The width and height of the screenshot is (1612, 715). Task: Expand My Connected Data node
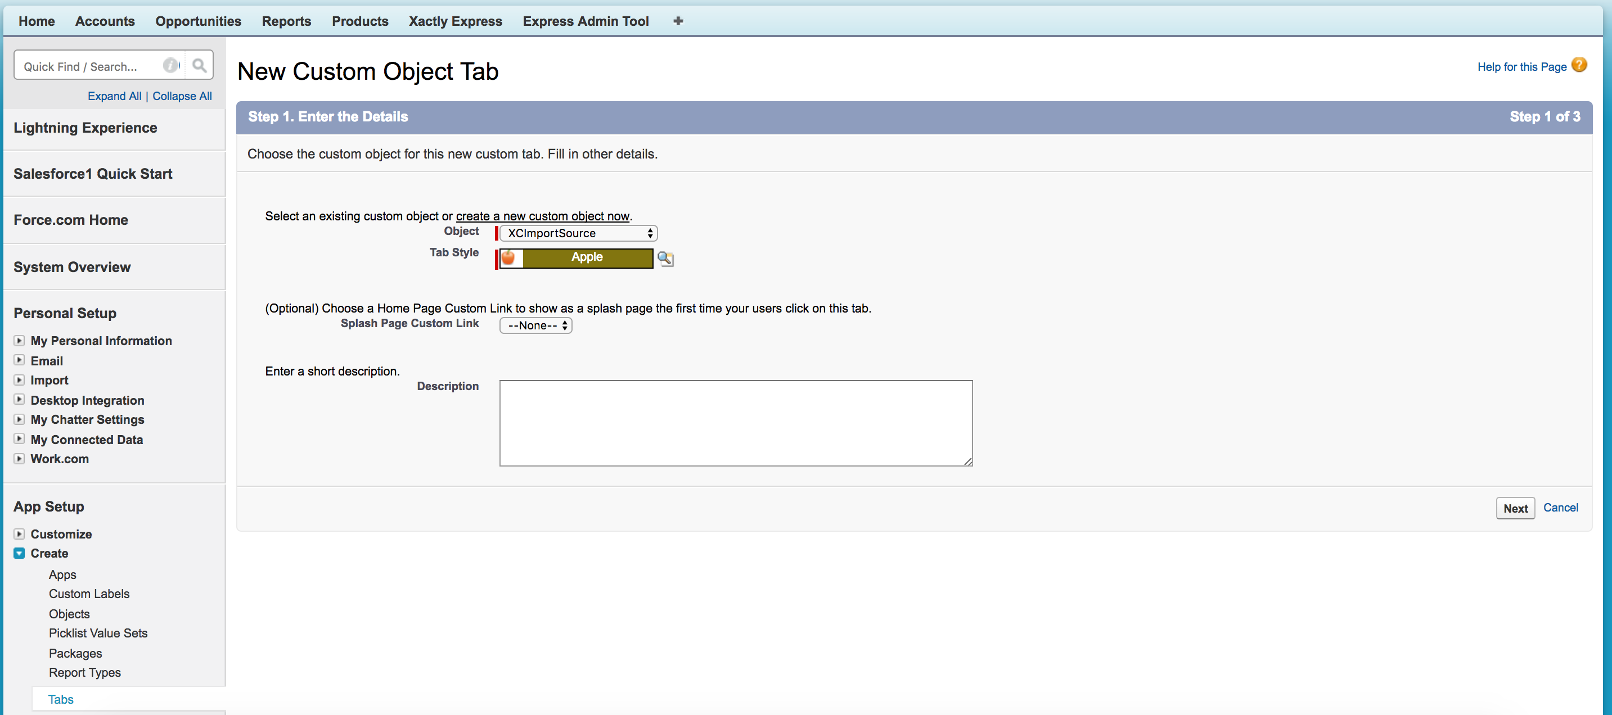pos(19,439)
